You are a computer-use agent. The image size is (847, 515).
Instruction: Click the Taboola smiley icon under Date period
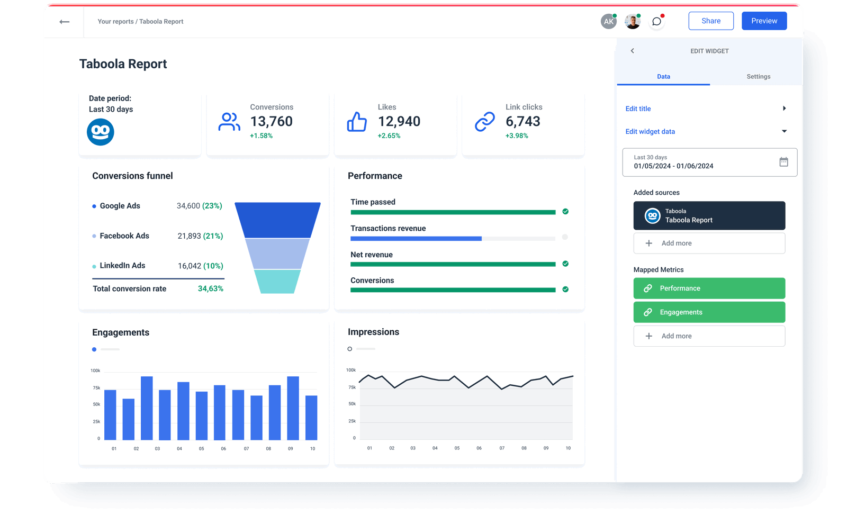100,132
